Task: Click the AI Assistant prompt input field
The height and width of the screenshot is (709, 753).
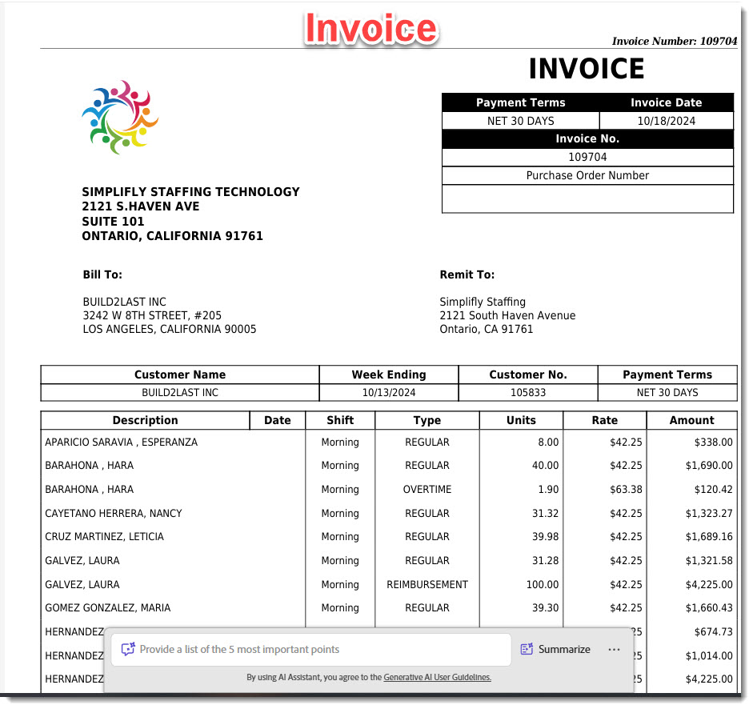Action: click(x=320, y=650)
